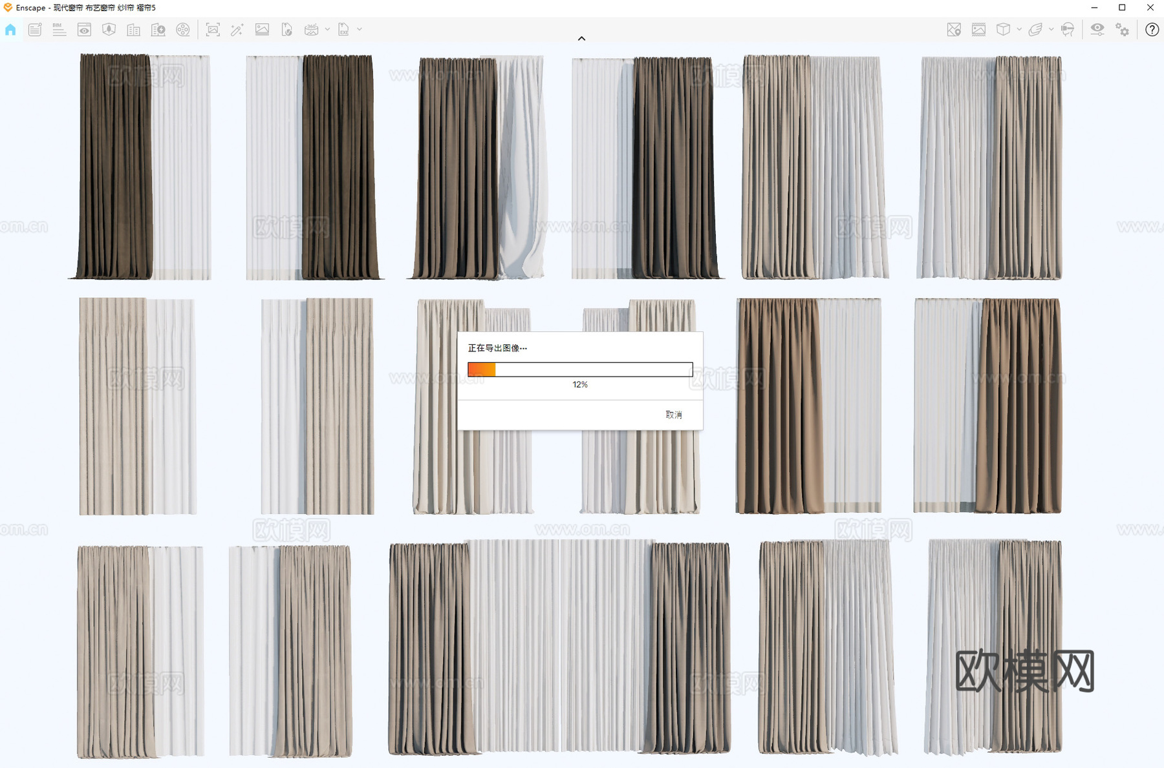
Task: Expand the 360 panorama dropdown arrow
Action: (x=327, y=30)
